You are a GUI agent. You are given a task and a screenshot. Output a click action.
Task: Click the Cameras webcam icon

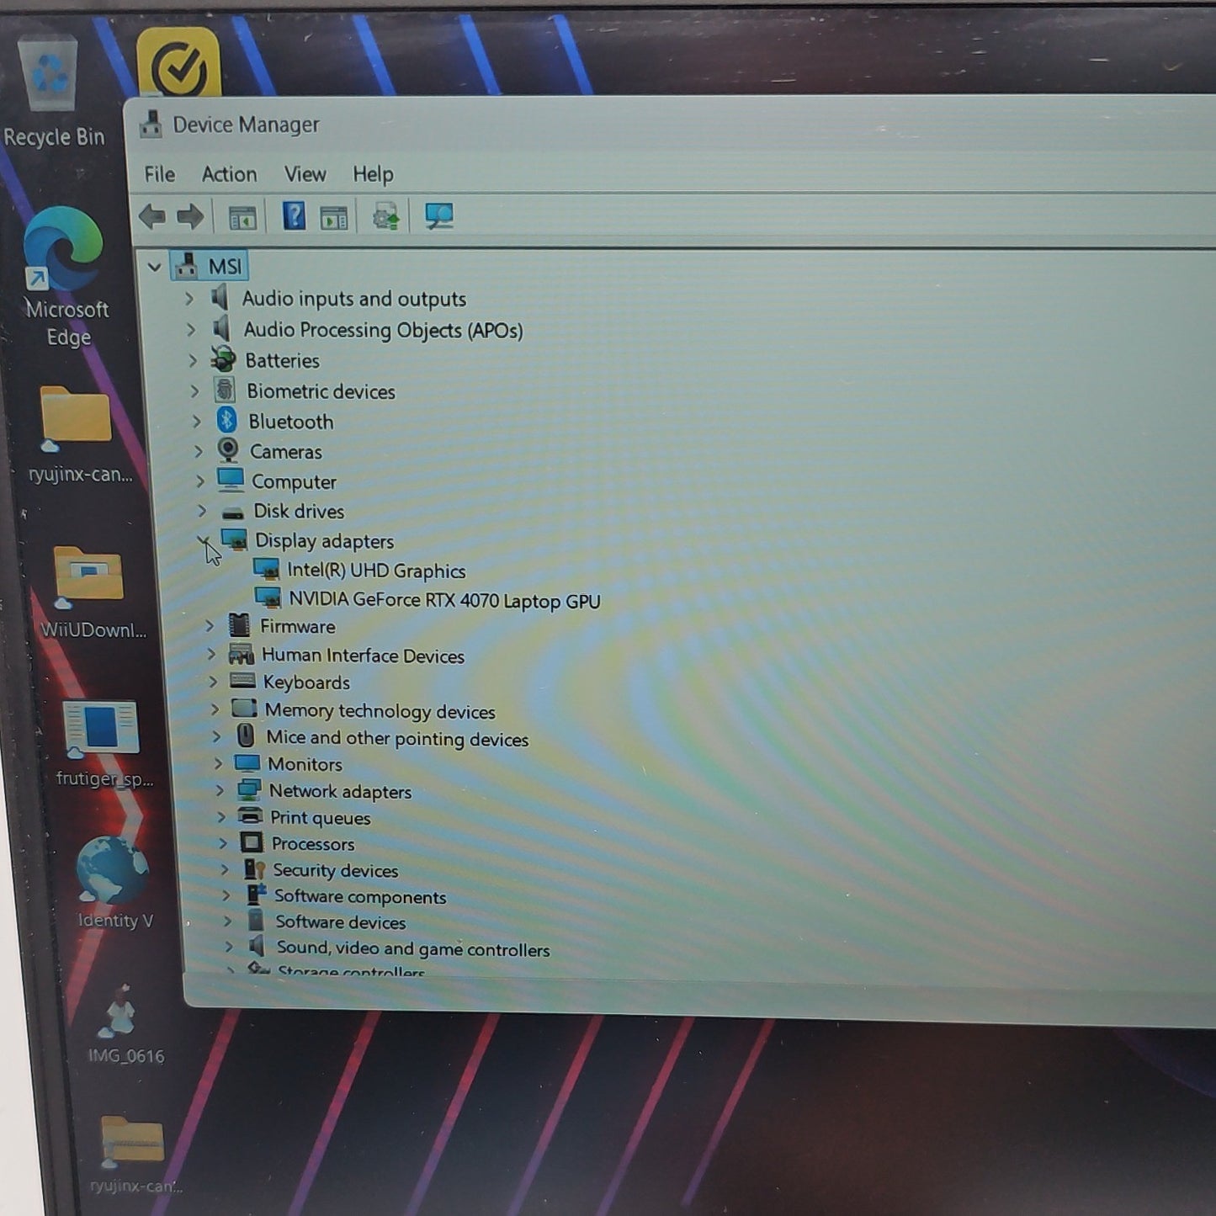(x=228, y=450)
